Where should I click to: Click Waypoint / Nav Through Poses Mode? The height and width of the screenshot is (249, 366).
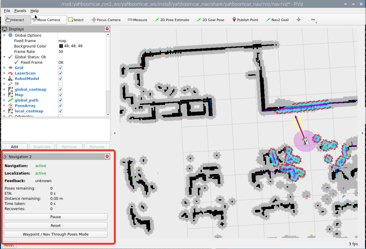(x=56, y=234)
